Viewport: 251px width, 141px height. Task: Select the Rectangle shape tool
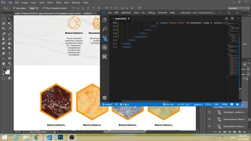coord(9,58)
